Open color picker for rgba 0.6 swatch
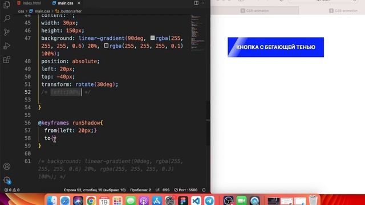Screen dimensions: 365x205 (152, 38)
